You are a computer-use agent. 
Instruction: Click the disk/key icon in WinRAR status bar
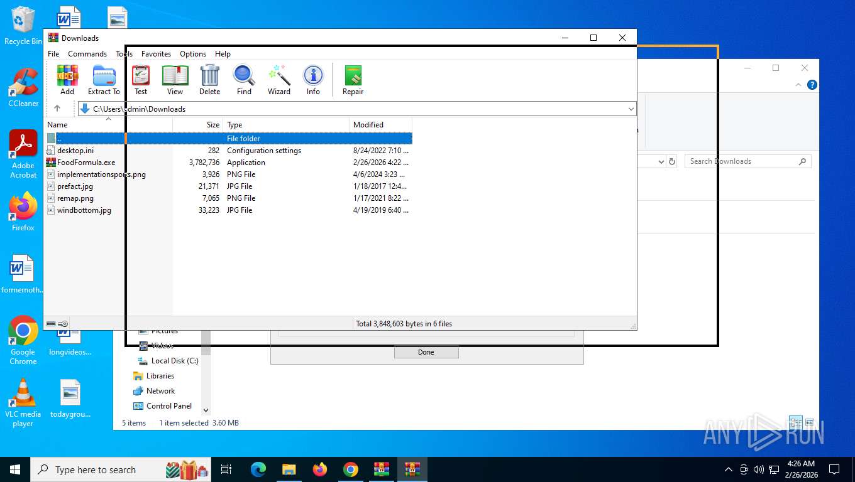pyautogui.click(x=57, y=324)
